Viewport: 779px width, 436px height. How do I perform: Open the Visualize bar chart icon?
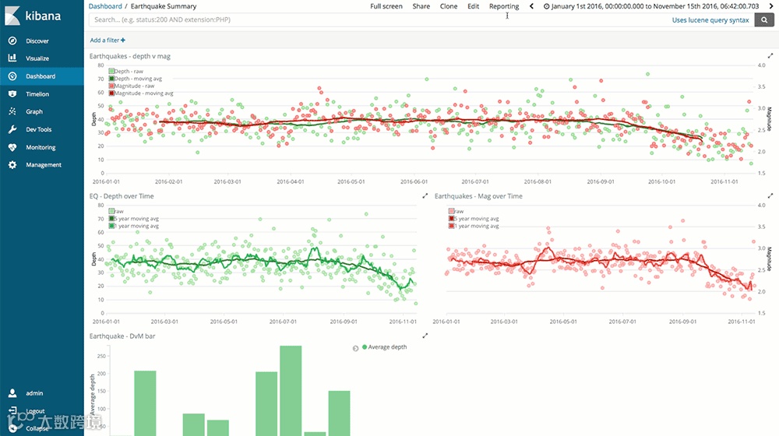coord(12,58)
